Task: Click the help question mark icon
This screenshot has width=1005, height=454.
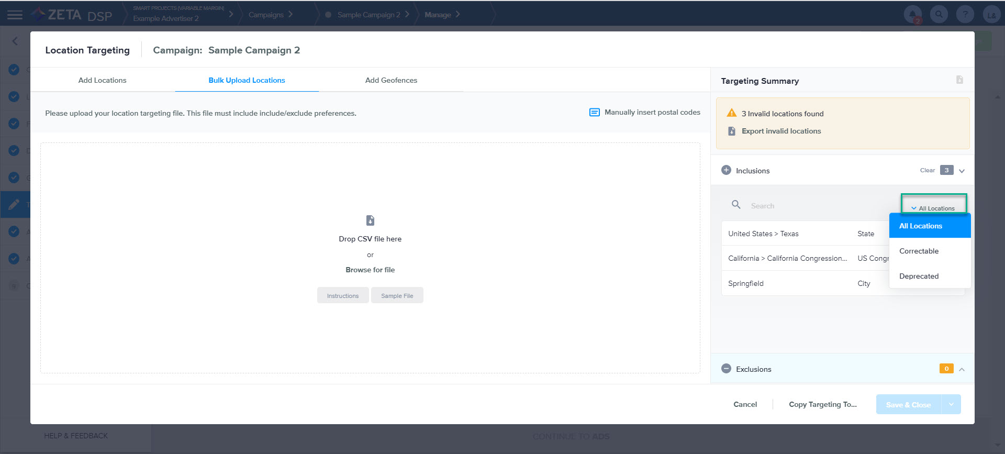Action: 965,15
